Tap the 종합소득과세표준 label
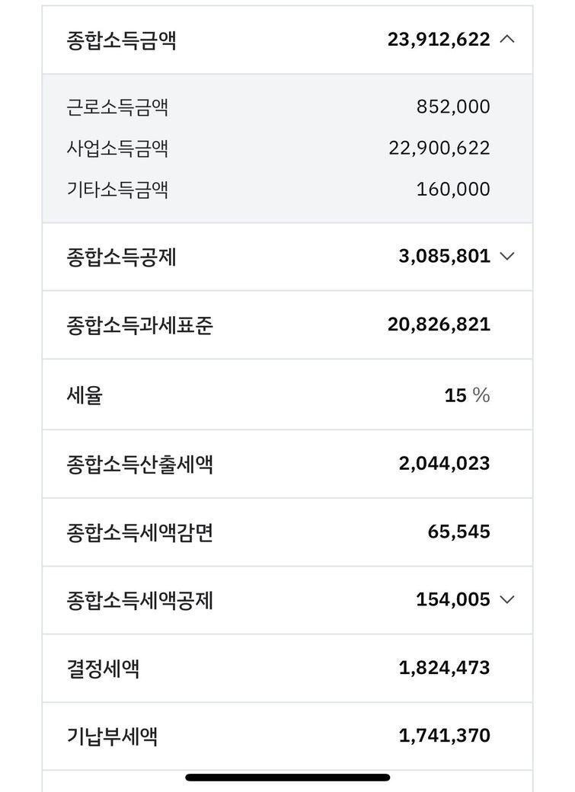 140,325
